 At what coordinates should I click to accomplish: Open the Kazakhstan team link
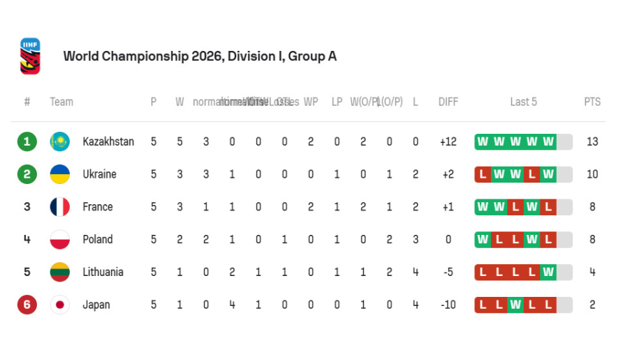point(108,141)
